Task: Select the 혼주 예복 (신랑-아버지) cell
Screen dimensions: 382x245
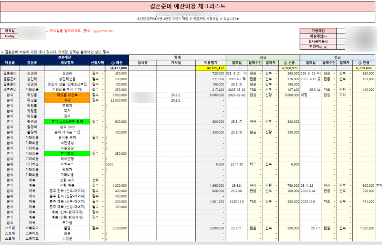Action: (67, 207)
